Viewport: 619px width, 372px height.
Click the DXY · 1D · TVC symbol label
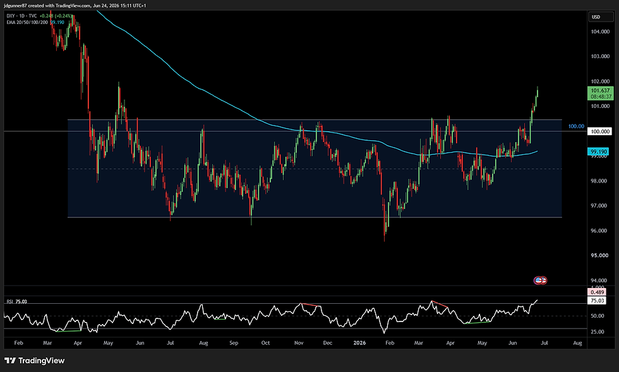point(21,16)
